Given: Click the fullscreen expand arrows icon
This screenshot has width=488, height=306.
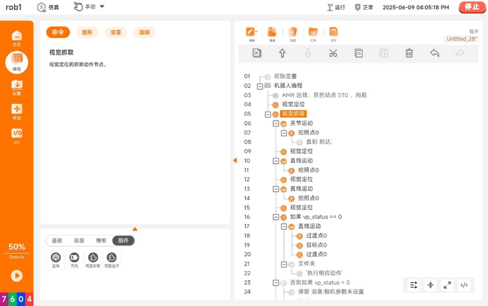Looking at the screenshot, I should [447, 285].
